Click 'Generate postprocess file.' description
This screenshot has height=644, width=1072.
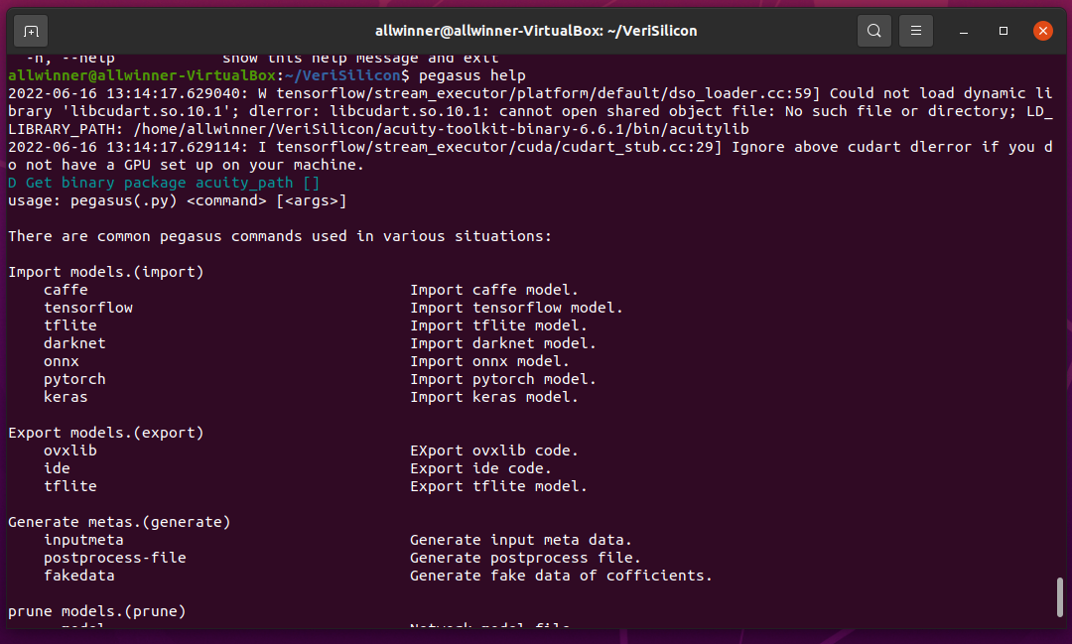click(526, 558)
